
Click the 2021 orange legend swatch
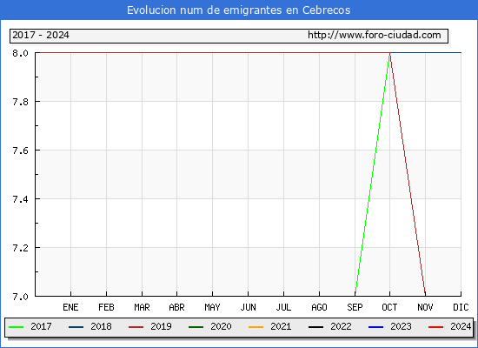coord(256,327)
